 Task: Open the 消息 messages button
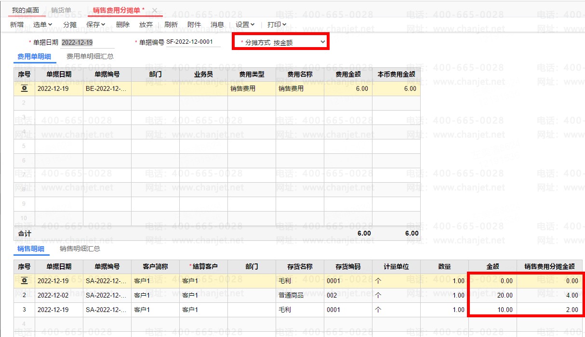pyautogui.click(x=217, y=25)
